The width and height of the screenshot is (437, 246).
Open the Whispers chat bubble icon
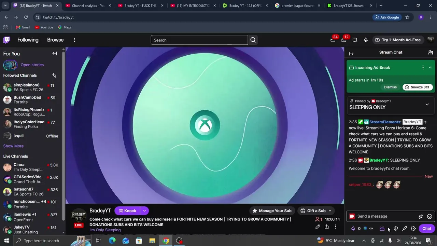click(x=355, y=40)
